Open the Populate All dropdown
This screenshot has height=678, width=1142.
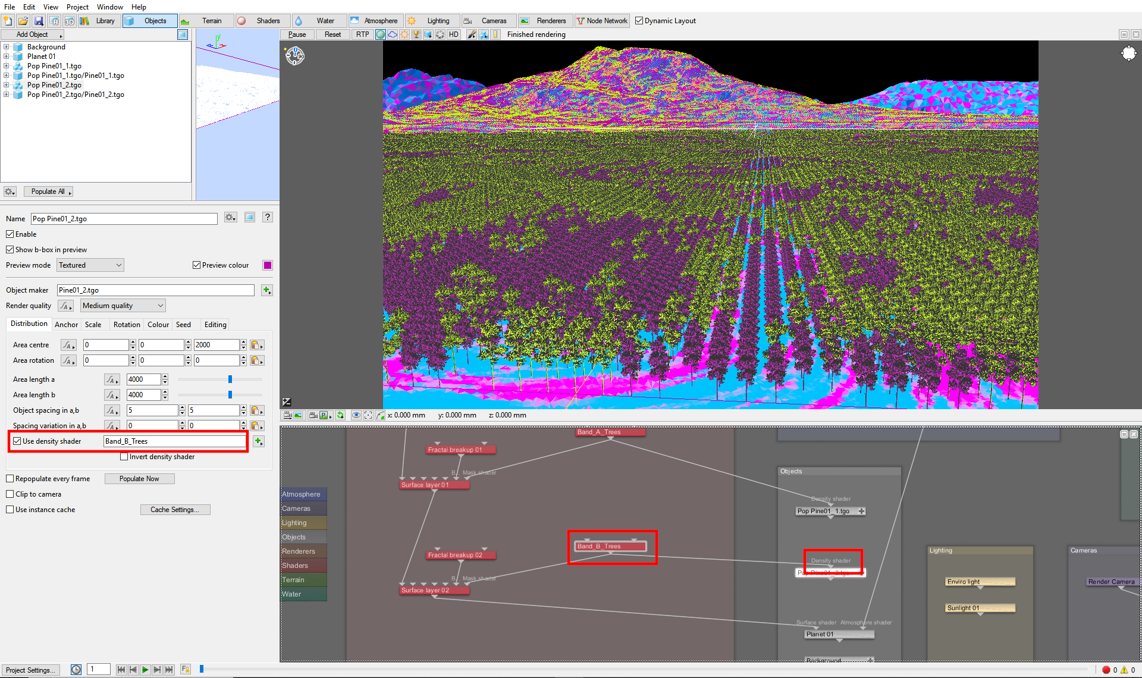click(x=48, y=192)
